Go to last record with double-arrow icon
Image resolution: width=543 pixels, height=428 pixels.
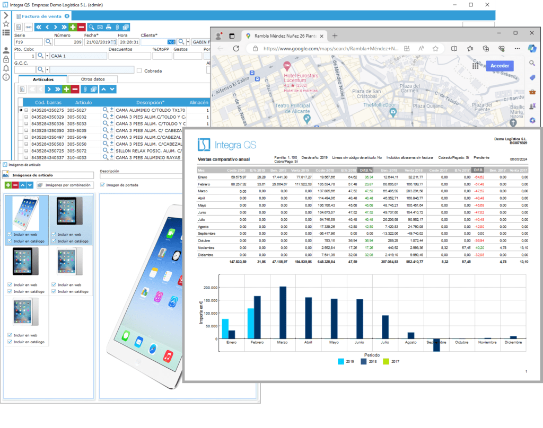64,27
